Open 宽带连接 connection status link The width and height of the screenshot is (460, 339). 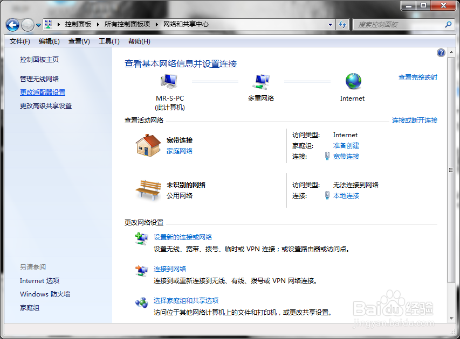coord(346,157)
